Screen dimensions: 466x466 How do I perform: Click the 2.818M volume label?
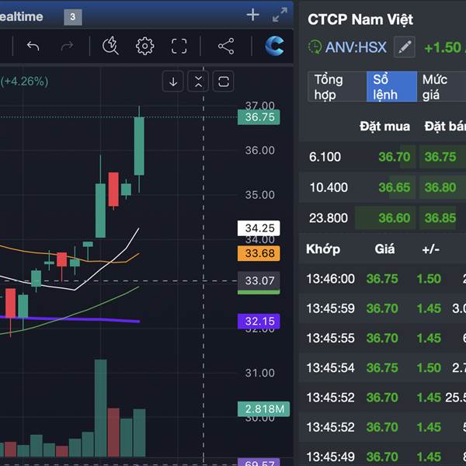tap(263, 409)
